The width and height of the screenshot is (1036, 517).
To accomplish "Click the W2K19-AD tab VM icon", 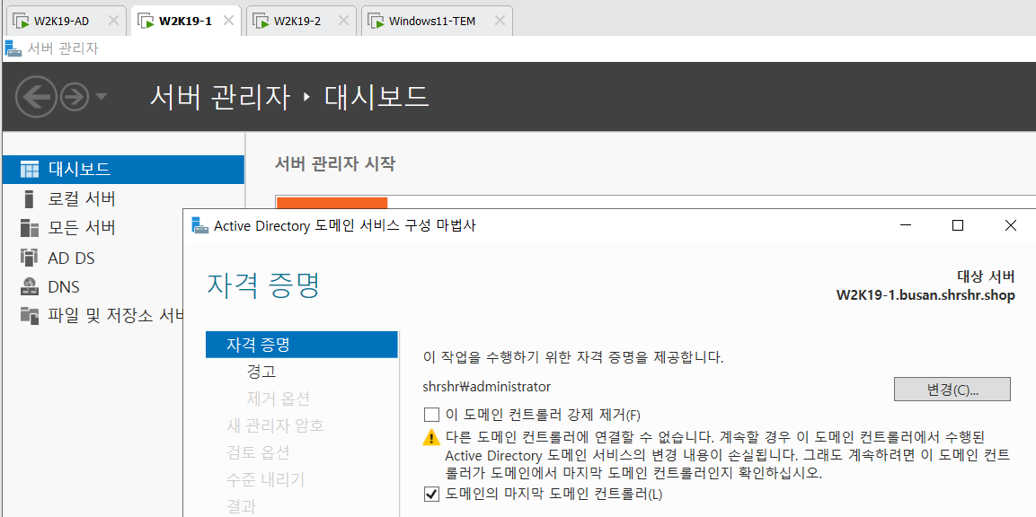I will [x=22, y=21].
